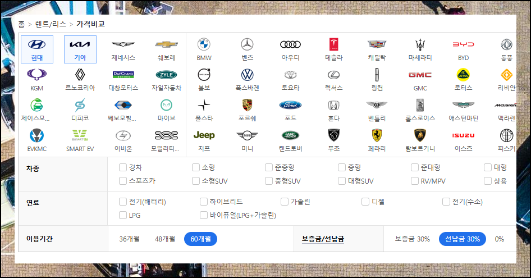Check the 소형SUV option
The image size is (531, 278).
point(196,181)
